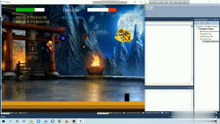The image size is (220, 124).
Task: Expand the Header Files folder
Action: [x=198, y=34]
